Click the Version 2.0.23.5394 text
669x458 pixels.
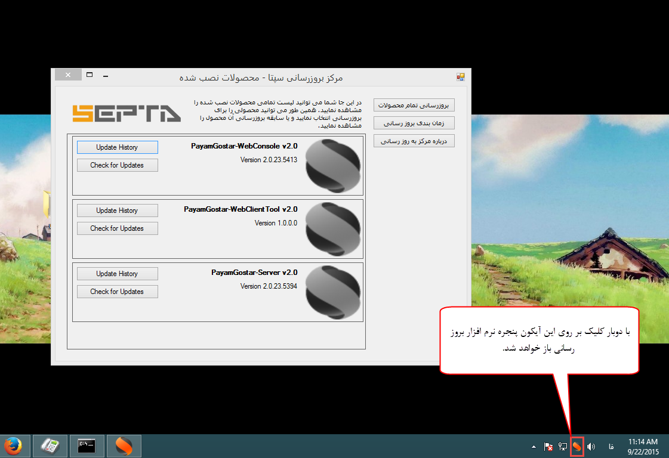[x=269, y=286]
